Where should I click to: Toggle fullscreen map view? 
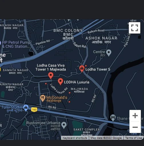point(135,28)
